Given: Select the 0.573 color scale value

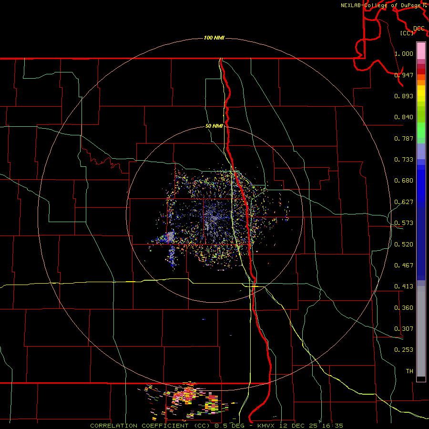Looking at the screenshot, I should 404,223.
